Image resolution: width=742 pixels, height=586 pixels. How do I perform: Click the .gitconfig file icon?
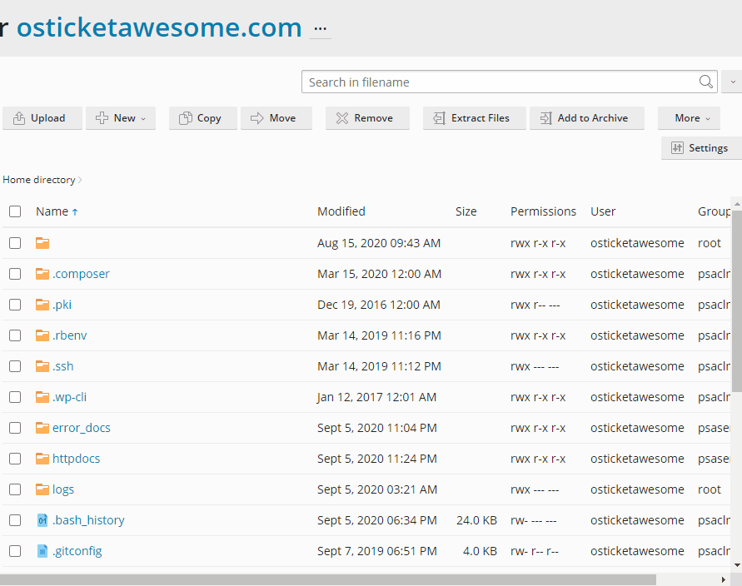coord(42,551)
